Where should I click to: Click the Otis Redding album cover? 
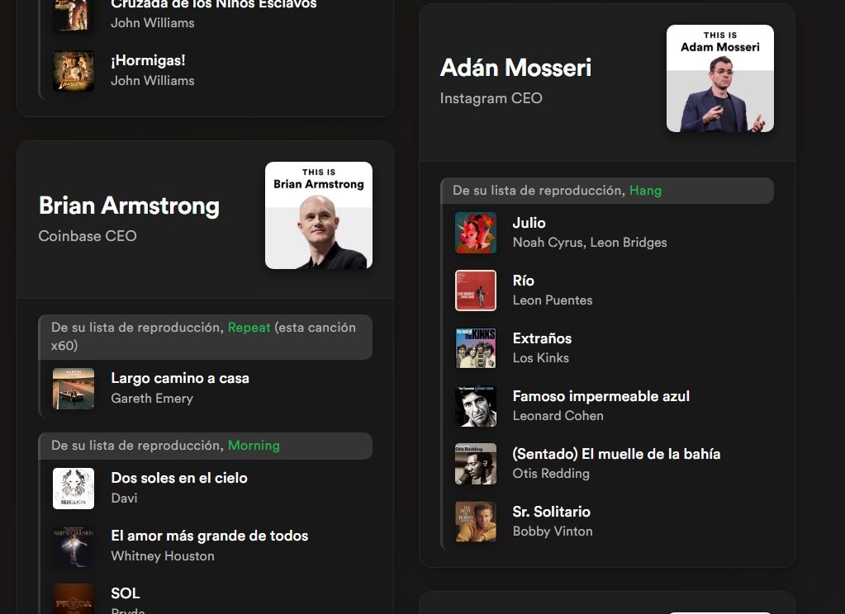475,464
